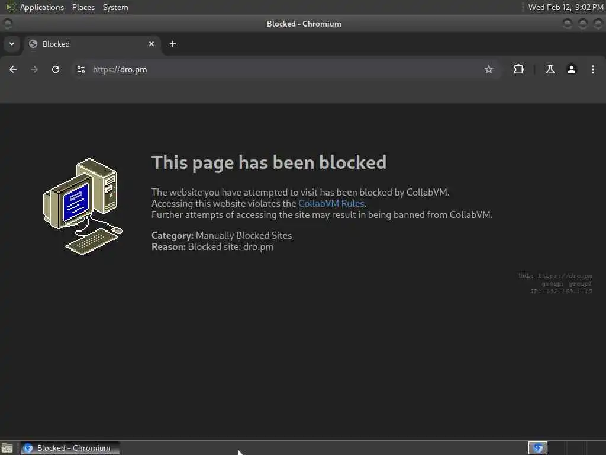This screenshot has width=606, height=455.
Task: Minimize the Chromium window
Action: (x=568, y=24)
